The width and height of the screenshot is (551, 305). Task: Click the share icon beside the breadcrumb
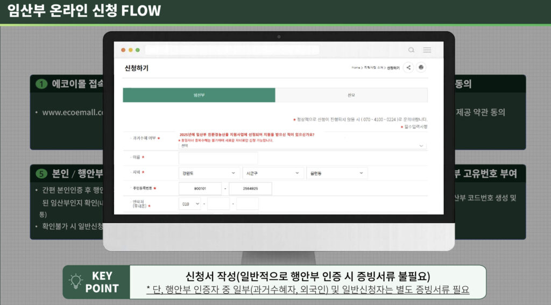(408, 67)
